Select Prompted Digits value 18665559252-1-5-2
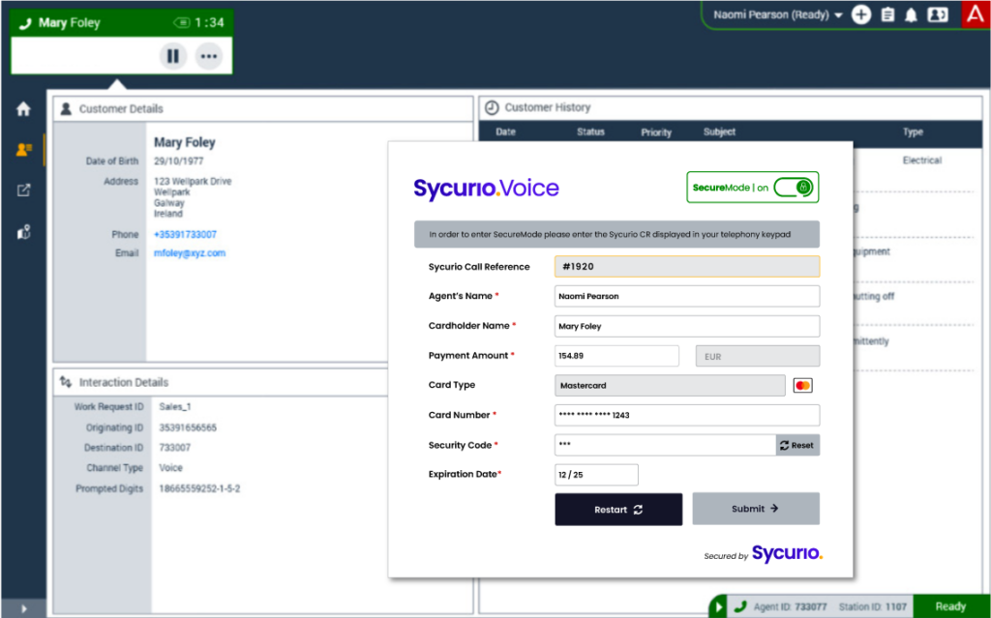Viewport: 991px width, 618px height. 199,488
